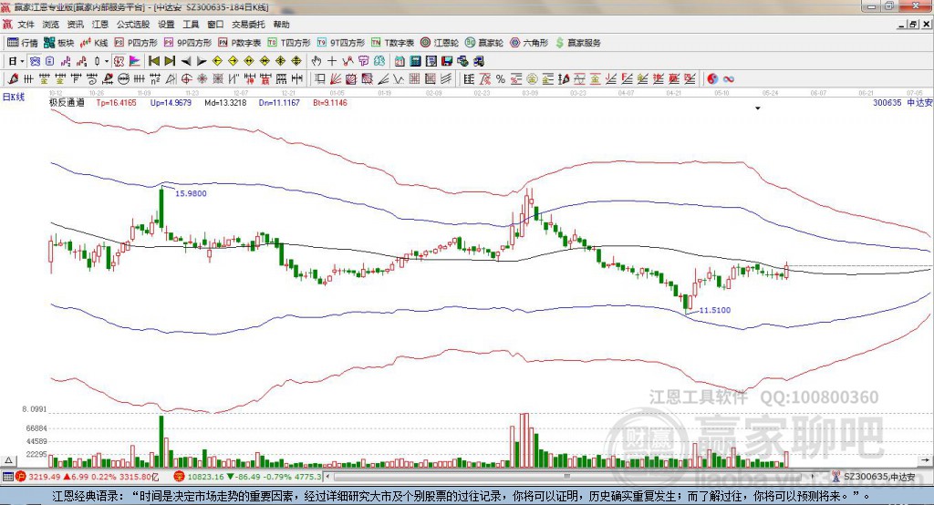The image size is (934, 505).
Task: Open the T数字表 number table
Action: click(392, 42)
